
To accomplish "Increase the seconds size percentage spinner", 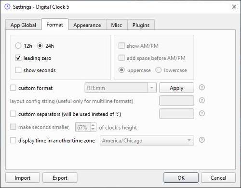I will pos(93,125).
